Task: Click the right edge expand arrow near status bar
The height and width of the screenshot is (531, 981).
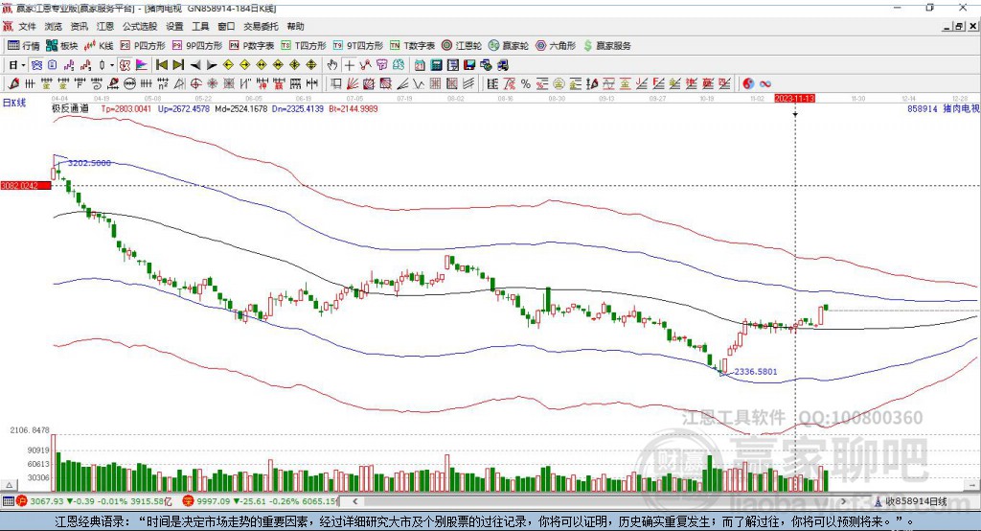Action: coord(971,485)
